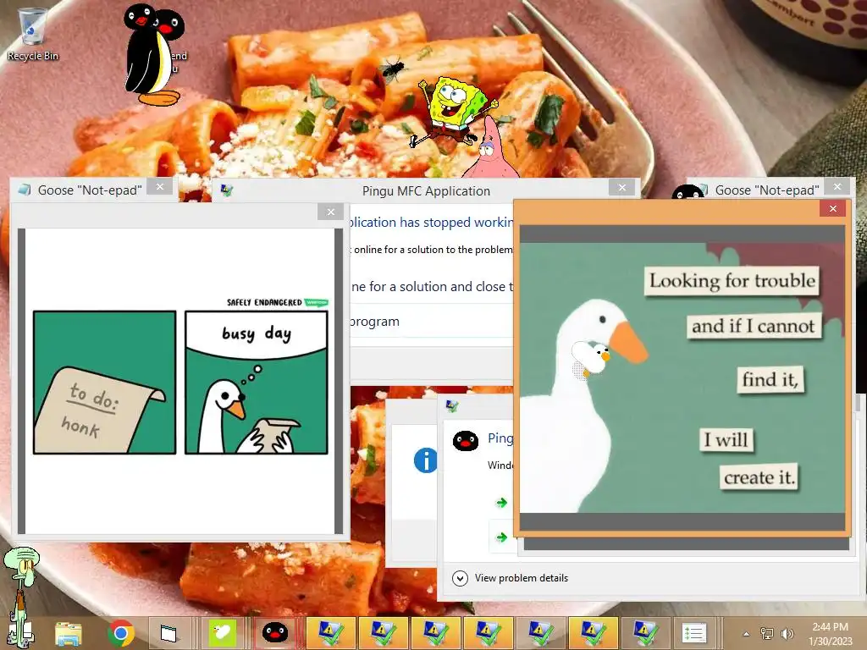Close the right Goose "Not-epad" window
The width and height of the screenshot is (867, 650).
pyautogui.click(x=837, y=187)
